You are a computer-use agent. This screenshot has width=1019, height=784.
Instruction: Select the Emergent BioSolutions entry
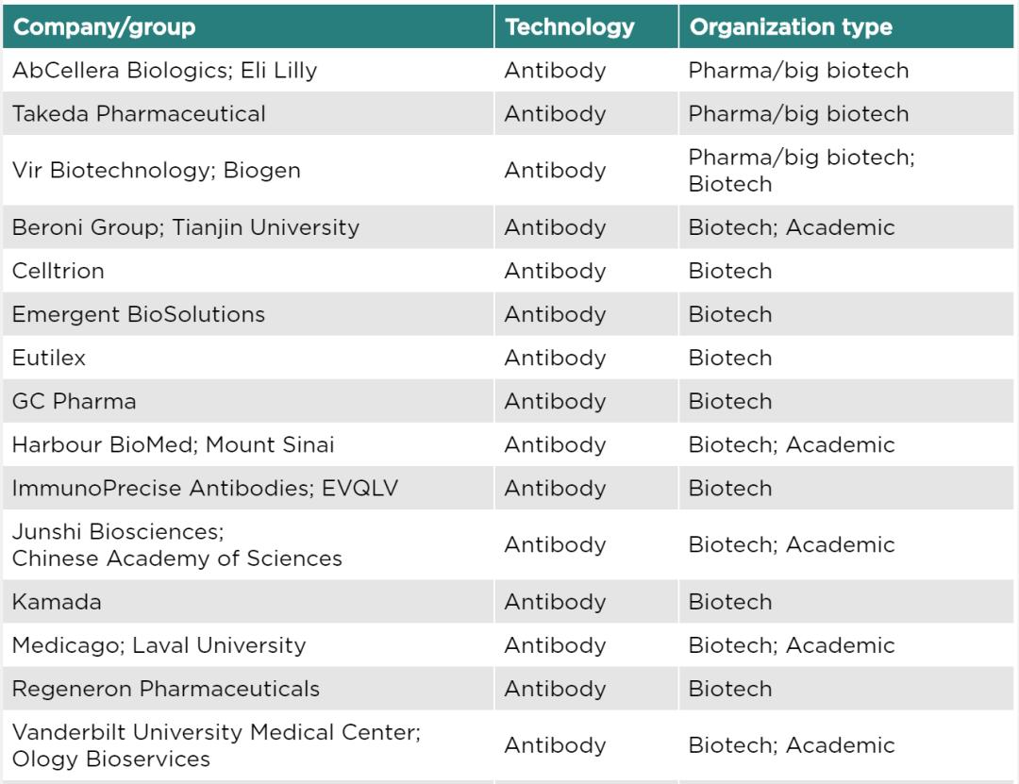139,315
